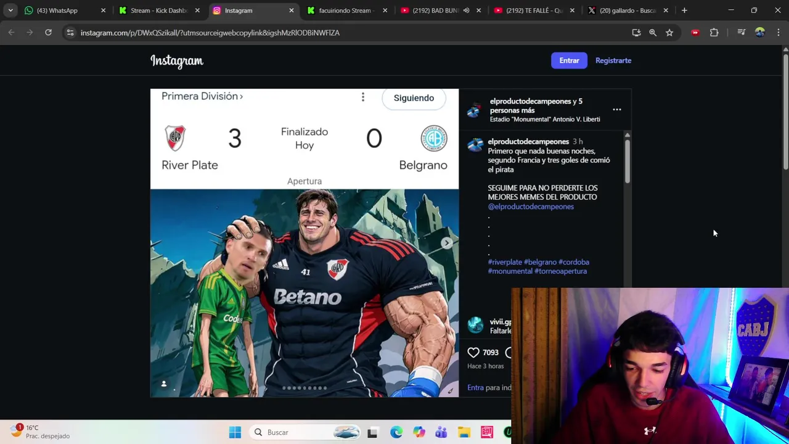This screenshot has height=444, width=789.
Task: Show tagged people icon on photo
Action: (164, 384)
